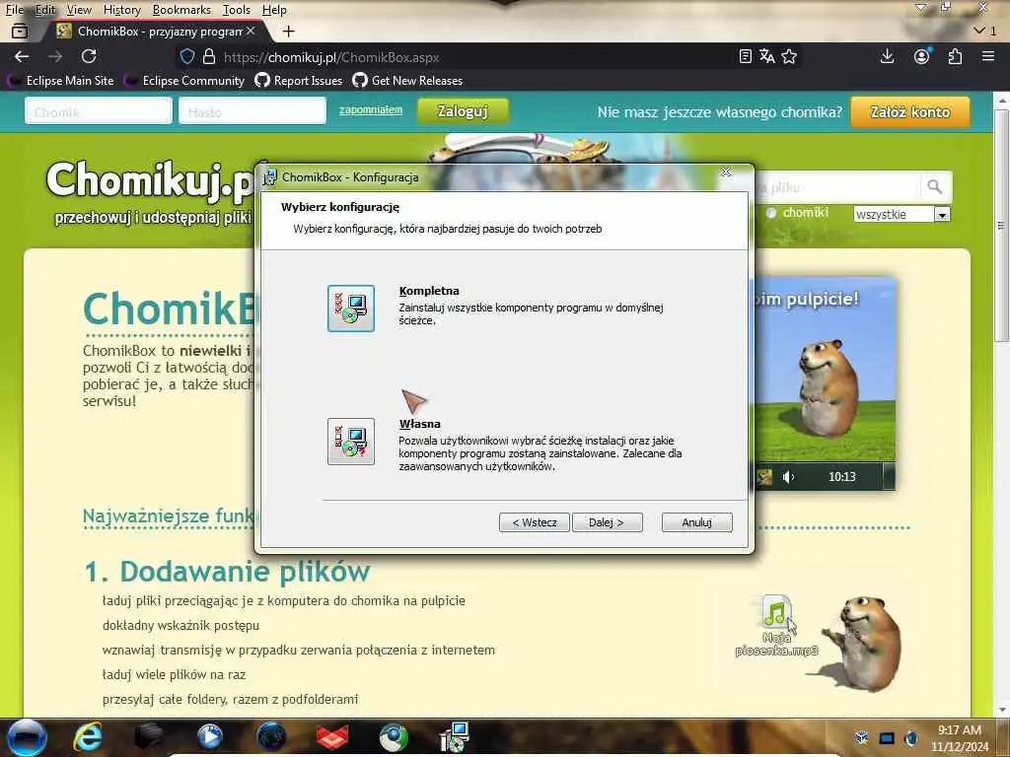
Task: Open the Windows Start orb
Action: tap(27, 736)
